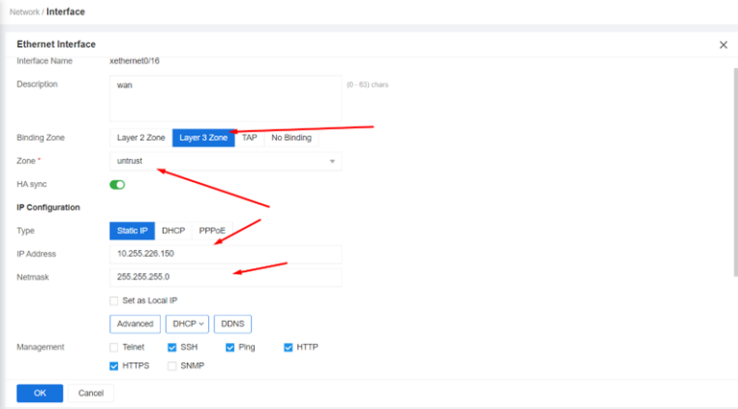The height and width of the screenshot is (409, 738).
Task: Click the dialog's vertical scrollbar
Action: pos(736,172)
